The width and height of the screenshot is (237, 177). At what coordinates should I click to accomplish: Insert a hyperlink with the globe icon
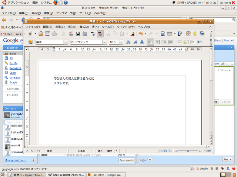pos(163,34)
